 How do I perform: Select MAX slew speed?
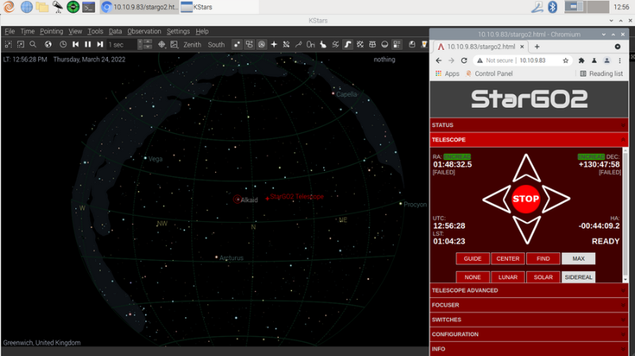pyautogui.click(x=579, y=258)
